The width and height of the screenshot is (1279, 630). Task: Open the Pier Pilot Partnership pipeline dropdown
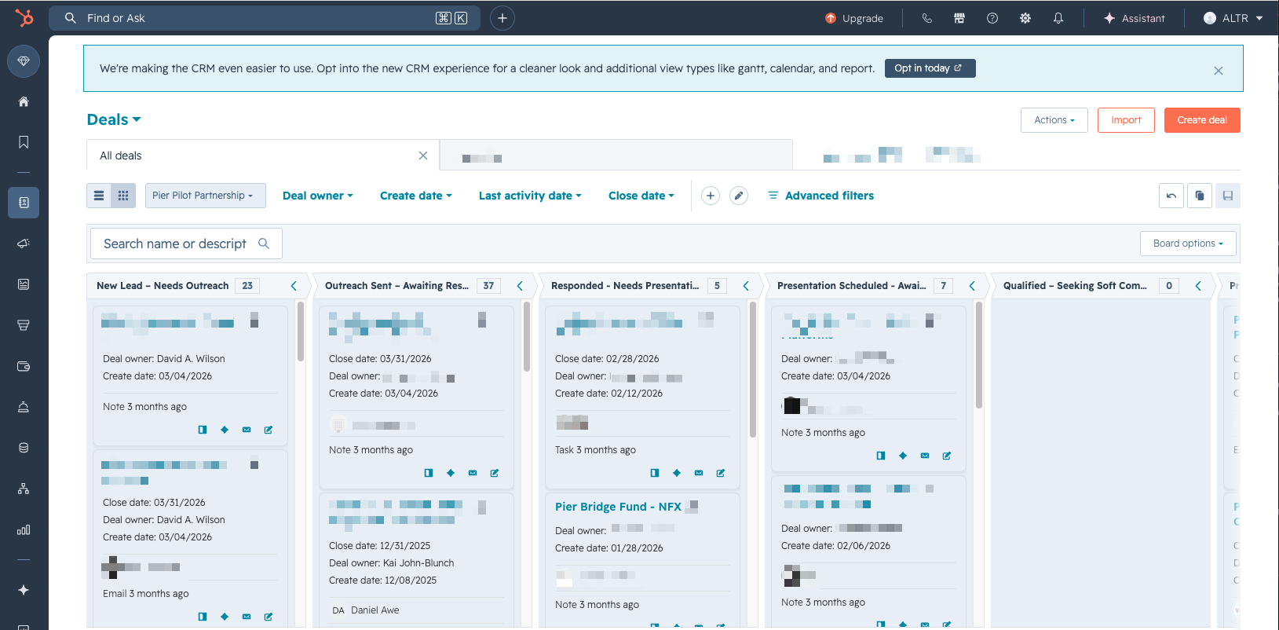[206, 196]
